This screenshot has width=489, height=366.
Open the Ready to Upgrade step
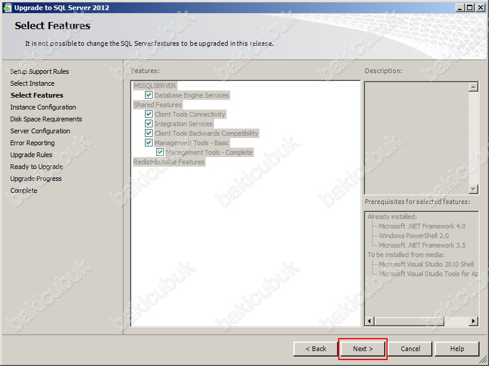pyautogui.click(x=36, y=167)
